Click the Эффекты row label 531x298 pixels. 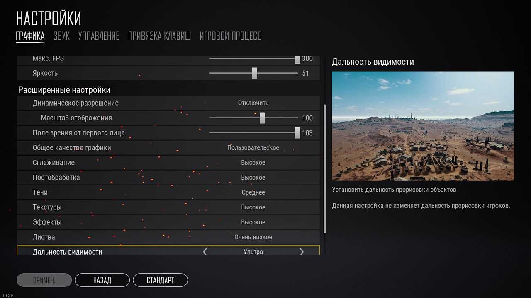[47, 222]
